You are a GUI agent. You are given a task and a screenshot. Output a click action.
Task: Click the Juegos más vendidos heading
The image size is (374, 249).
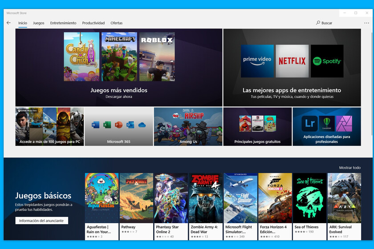coord(119,90)
